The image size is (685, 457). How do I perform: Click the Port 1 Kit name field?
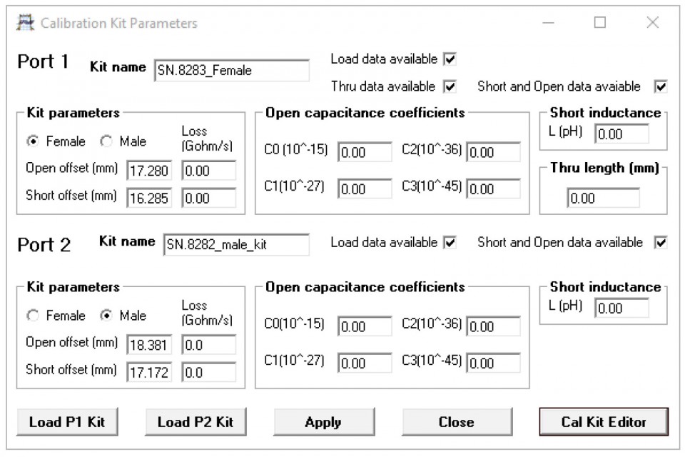point(231,71)
